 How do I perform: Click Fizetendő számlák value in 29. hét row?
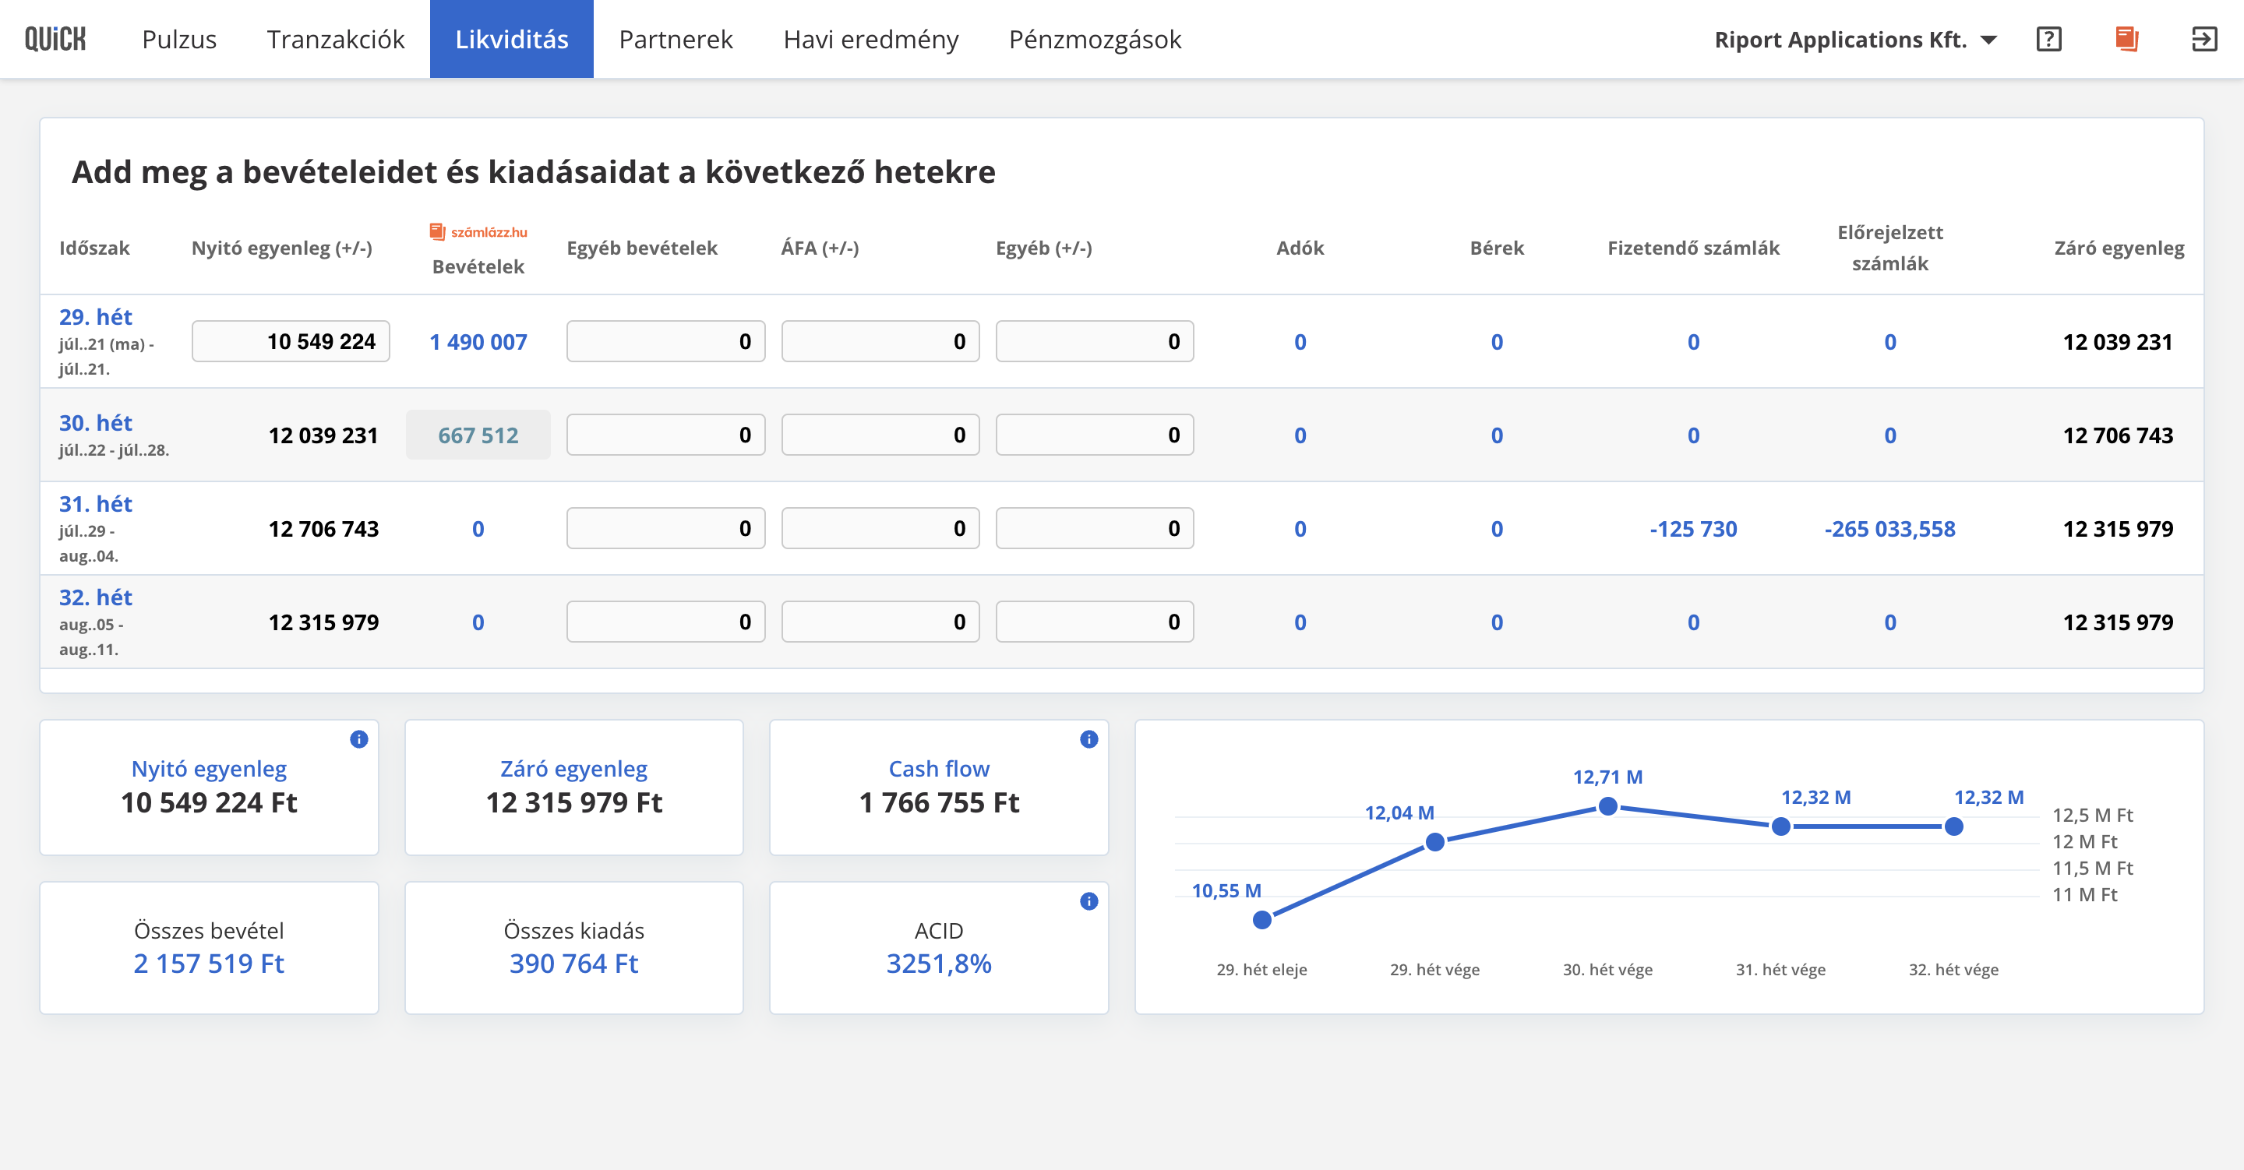coord(1693,341)
